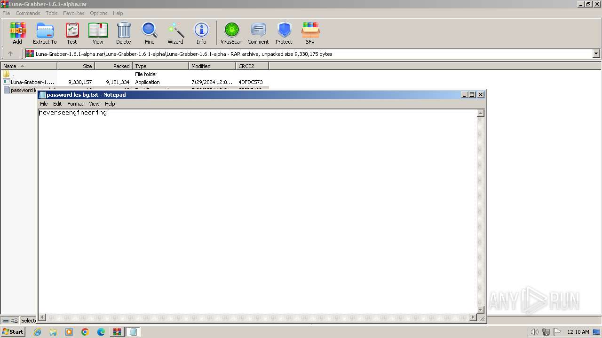
Task: Open volume control in system tray
Action: (535, 332)
